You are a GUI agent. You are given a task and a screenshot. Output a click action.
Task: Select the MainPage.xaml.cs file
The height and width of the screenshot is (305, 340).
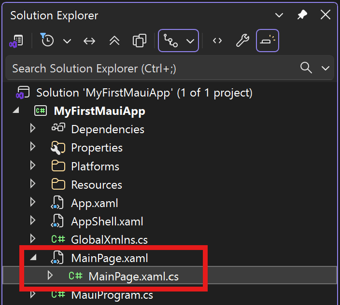pyautogui.click(x=134, y=277)
